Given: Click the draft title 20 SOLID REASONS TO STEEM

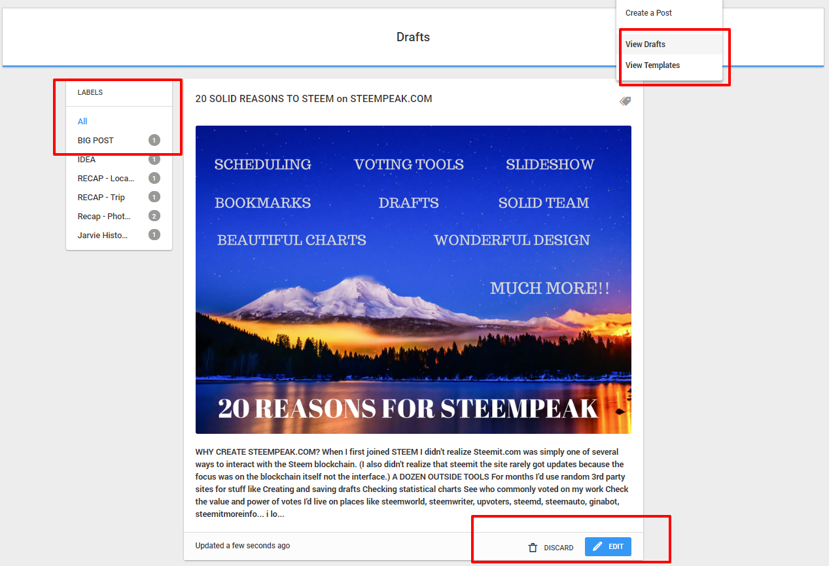Looking at the screenshot, I should [313, 99].
